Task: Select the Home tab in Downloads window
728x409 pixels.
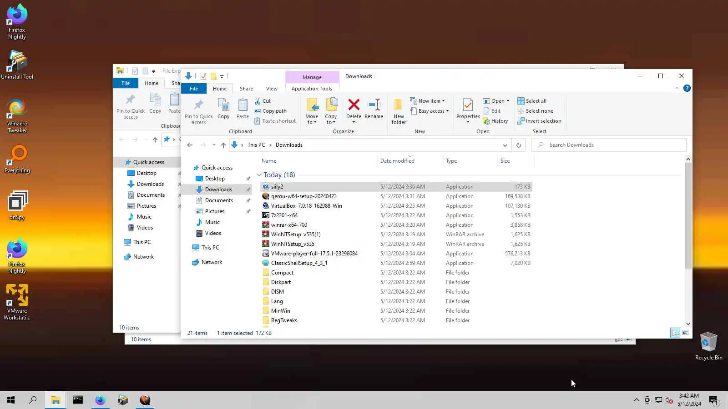Action: point(219,89)
